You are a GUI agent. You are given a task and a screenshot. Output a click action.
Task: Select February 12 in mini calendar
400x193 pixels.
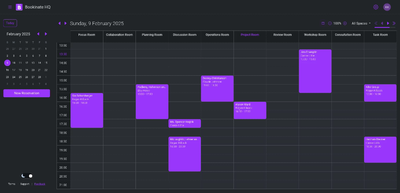coord(27,63)
